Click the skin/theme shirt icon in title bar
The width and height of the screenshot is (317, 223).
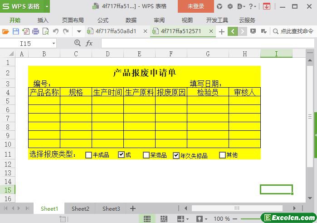pyautogui.click(x=219, y=6)
